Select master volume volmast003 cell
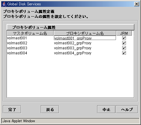 tap(30, 48)
